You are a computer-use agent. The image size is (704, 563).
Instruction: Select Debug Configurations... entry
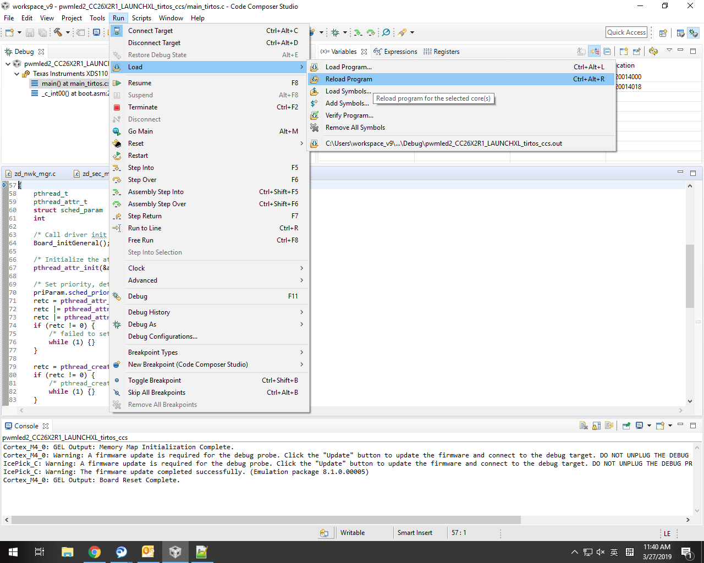(x=210, y=336)
